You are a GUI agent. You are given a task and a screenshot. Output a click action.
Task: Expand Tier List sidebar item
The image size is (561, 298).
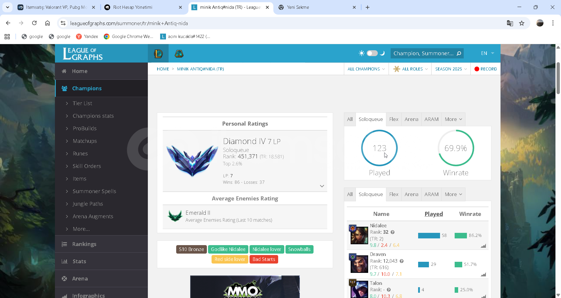click(x=82, y=103)
